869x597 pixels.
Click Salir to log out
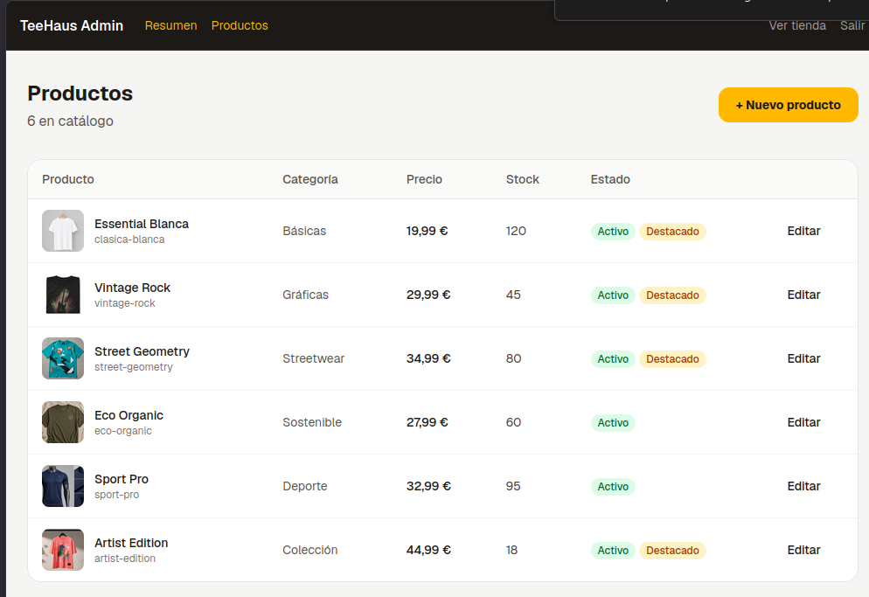[x=852, y=25]
